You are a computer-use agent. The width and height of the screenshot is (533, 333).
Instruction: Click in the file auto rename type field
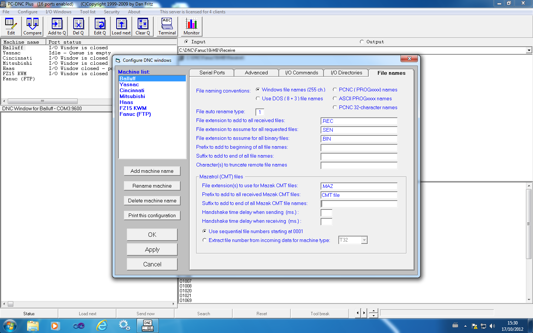(x=260, y=112)
